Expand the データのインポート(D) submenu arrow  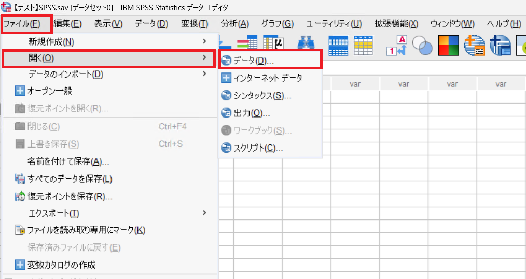click(204, 74)
